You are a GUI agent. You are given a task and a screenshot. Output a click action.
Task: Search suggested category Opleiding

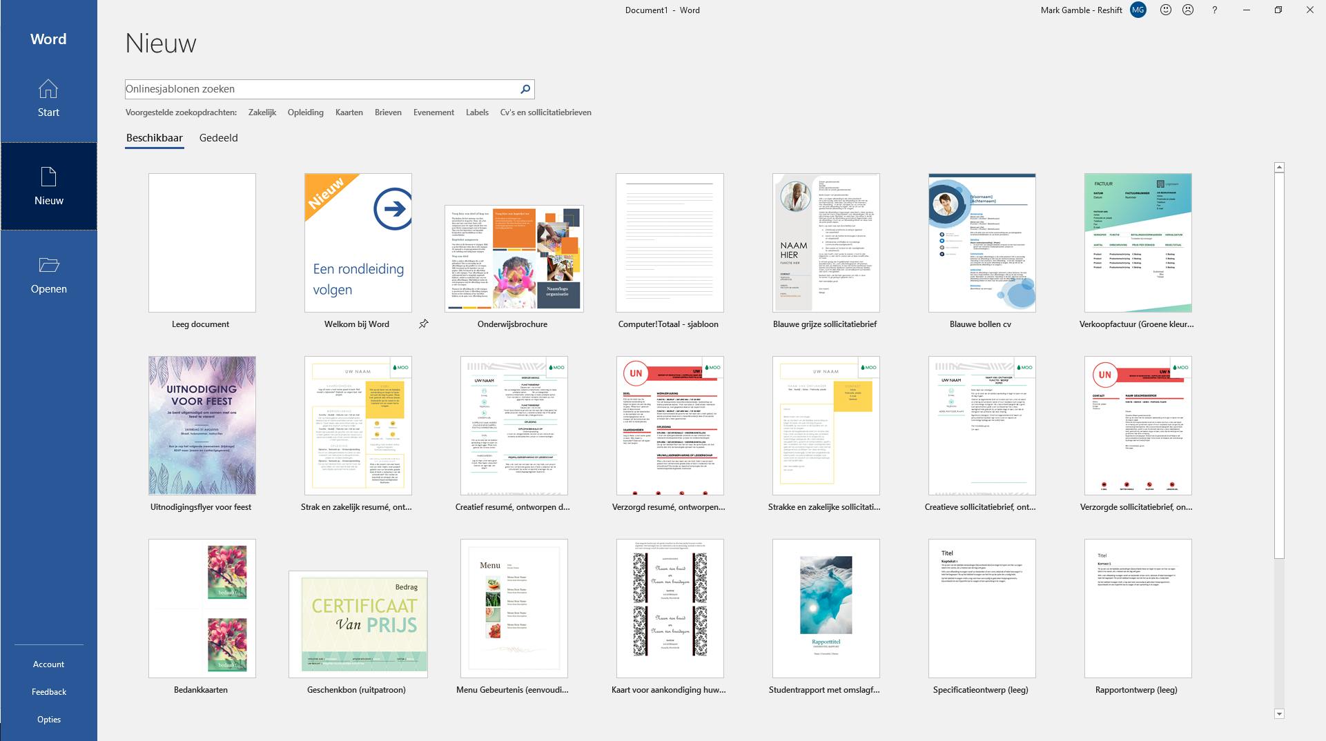point(306,112)
